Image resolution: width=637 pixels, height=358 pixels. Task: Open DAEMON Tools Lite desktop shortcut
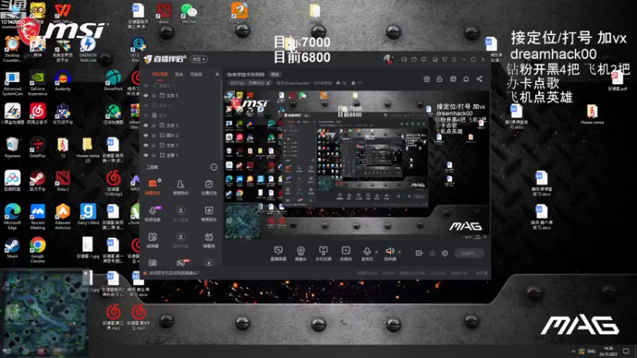pyautogui.click(x=88, y=49)
